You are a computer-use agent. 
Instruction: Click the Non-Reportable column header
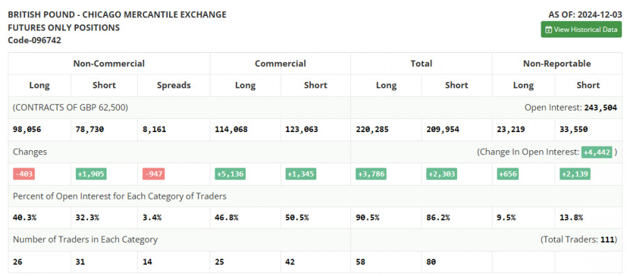(557, 63)
